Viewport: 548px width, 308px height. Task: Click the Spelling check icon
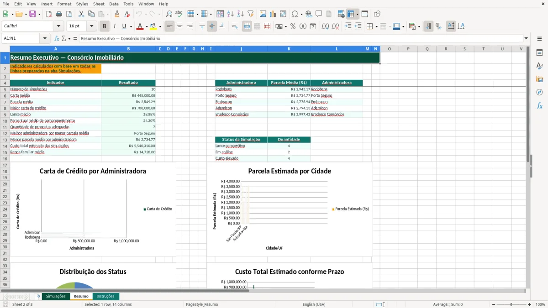coord(179,14)
